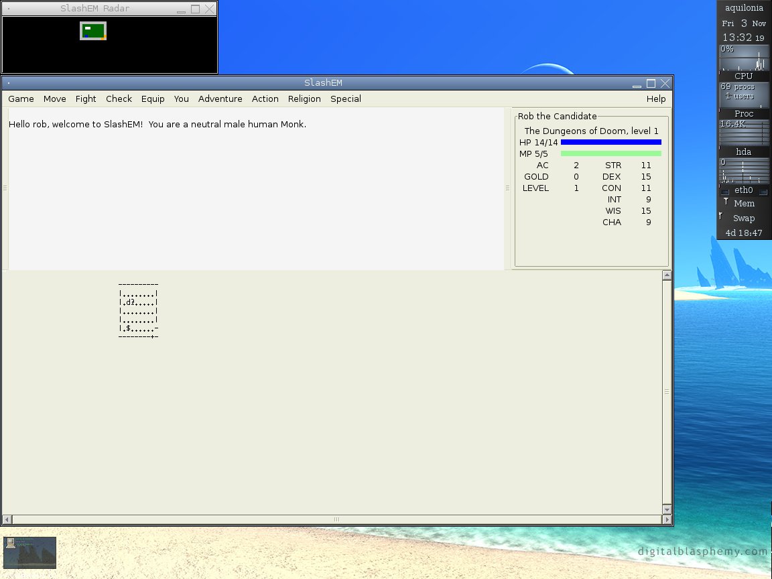Open the Game menu
The width and height of the screenshot is (772, 579).
(21, 99)
